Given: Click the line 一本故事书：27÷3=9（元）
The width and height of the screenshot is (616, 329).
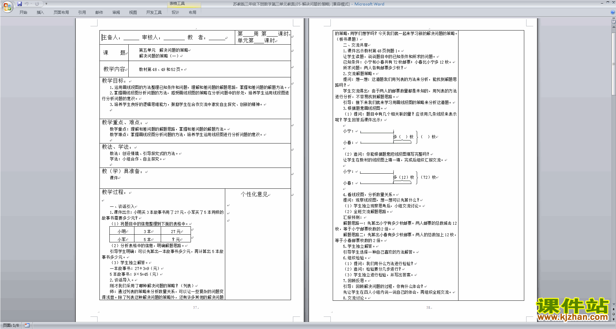Looking at the screenshot, I should (x=134, y=268).
